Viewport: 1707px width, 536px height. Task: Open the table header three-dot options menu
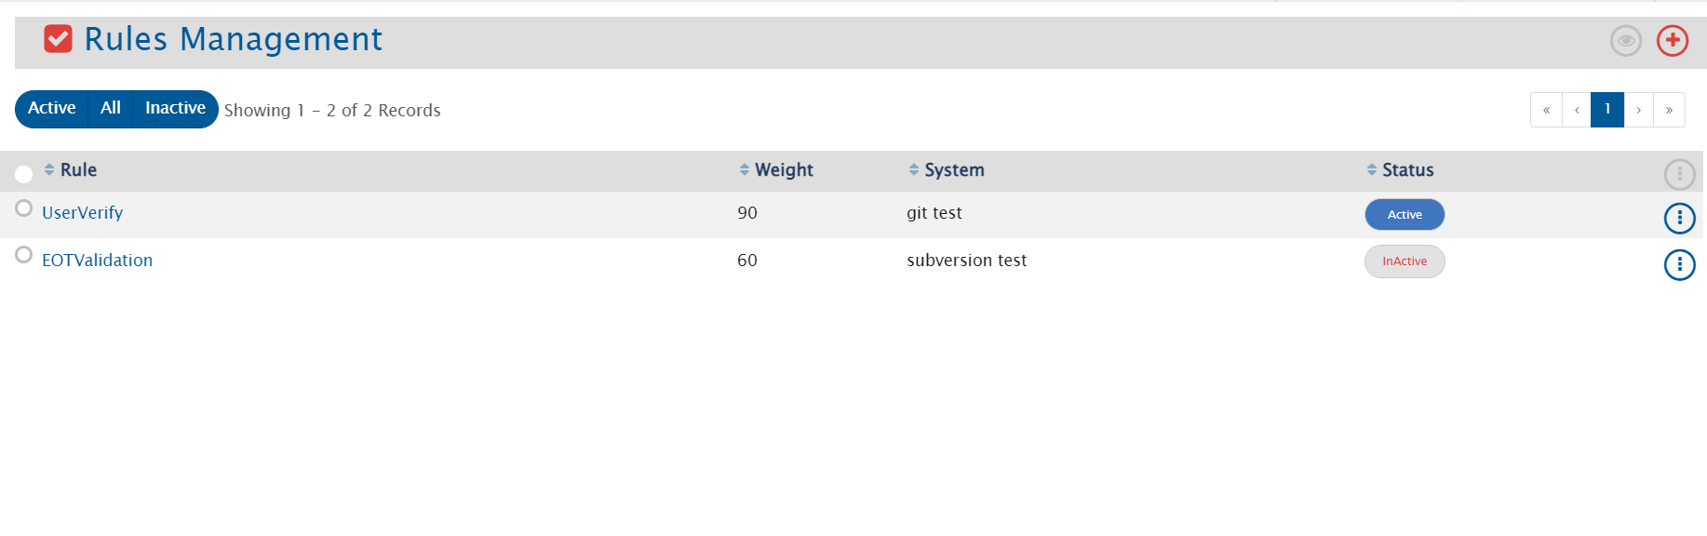pos(1679,174)
